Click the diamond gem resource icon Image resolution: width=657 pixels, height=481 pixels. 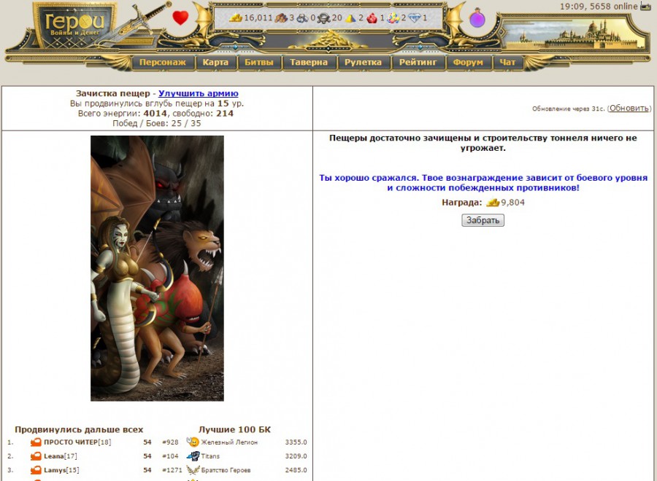pos(414,17)
